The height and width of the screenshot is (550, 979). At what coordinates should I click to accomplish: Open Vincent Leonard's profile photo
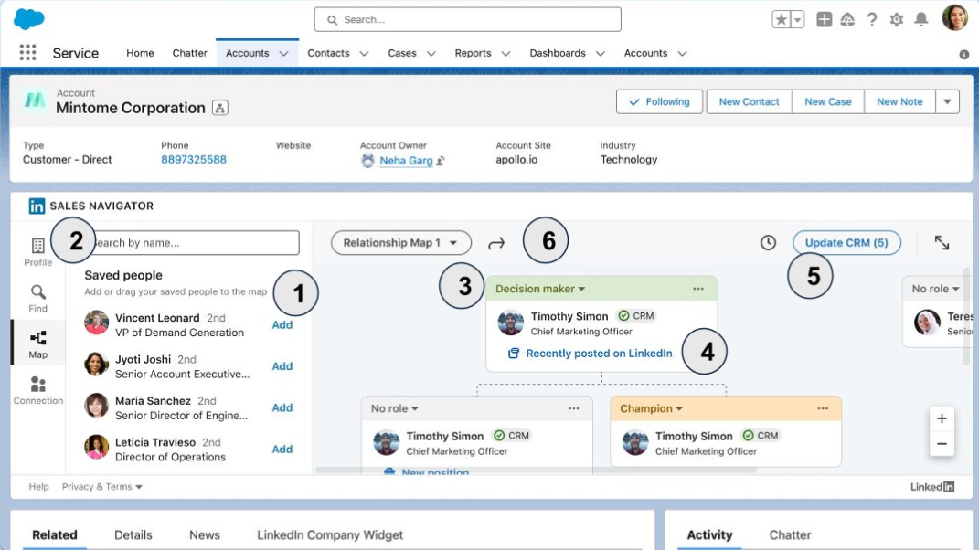[96, 323]
